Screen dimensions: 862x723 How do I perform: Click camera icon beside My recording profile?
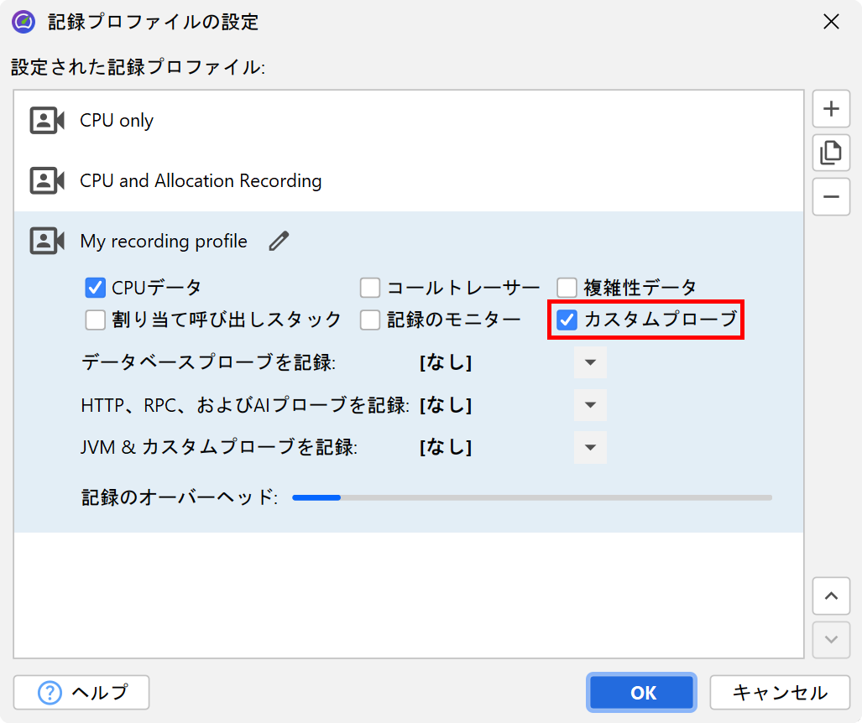[x=47, y=242]
